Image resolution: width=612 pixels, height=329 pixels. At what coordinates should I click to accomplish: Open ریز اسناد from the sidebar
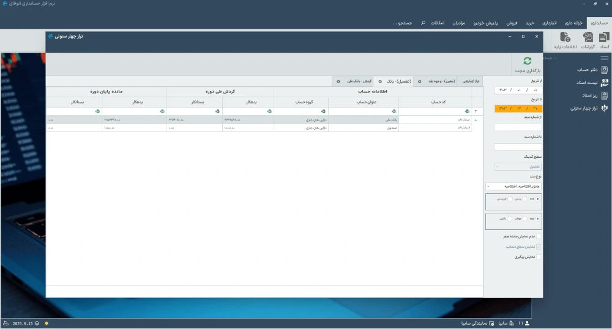coord(595,95)
